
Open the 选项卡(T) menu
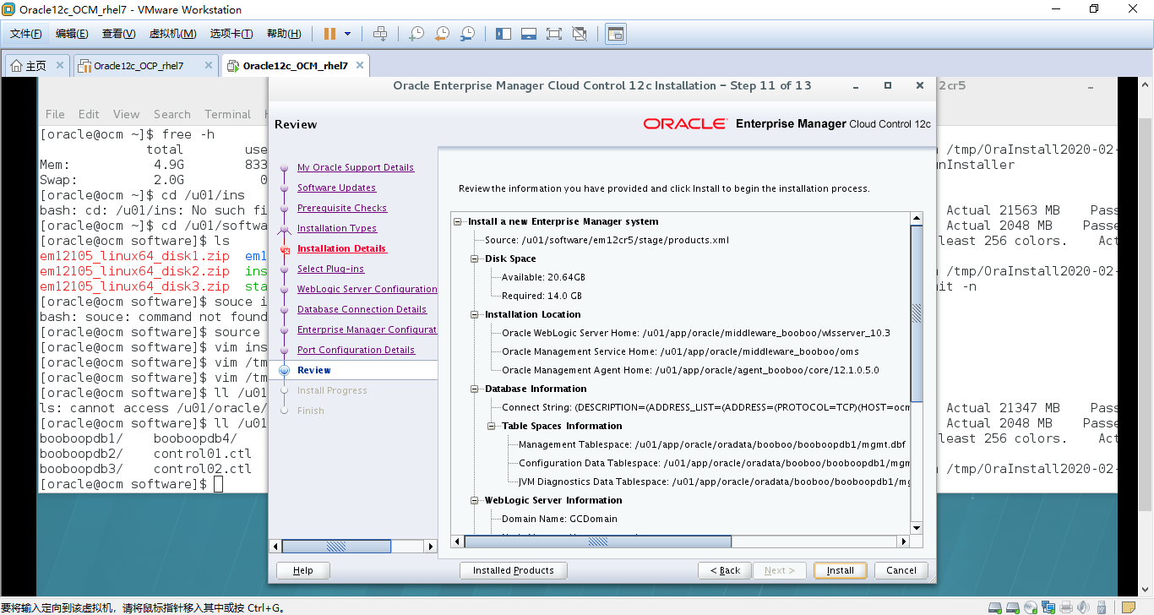pyautogui.click(x=231, y=34)
